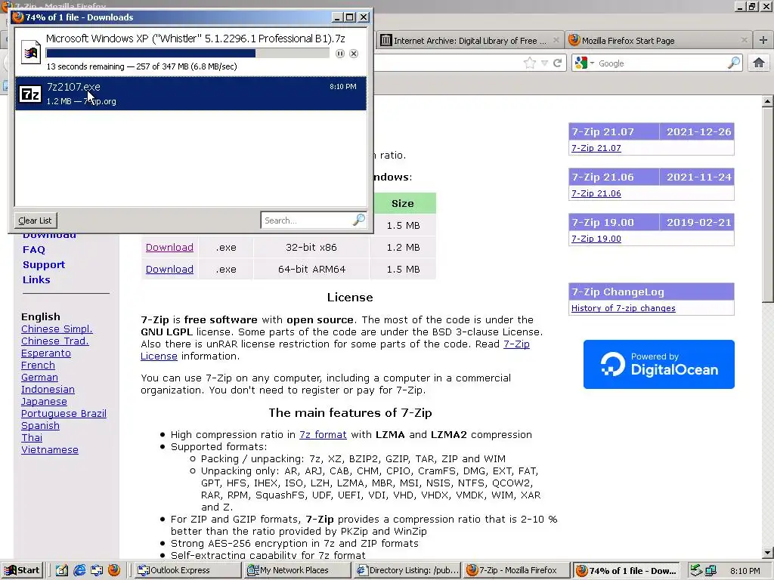Switch language to Chinese Trad.

(x=54, y=341)
